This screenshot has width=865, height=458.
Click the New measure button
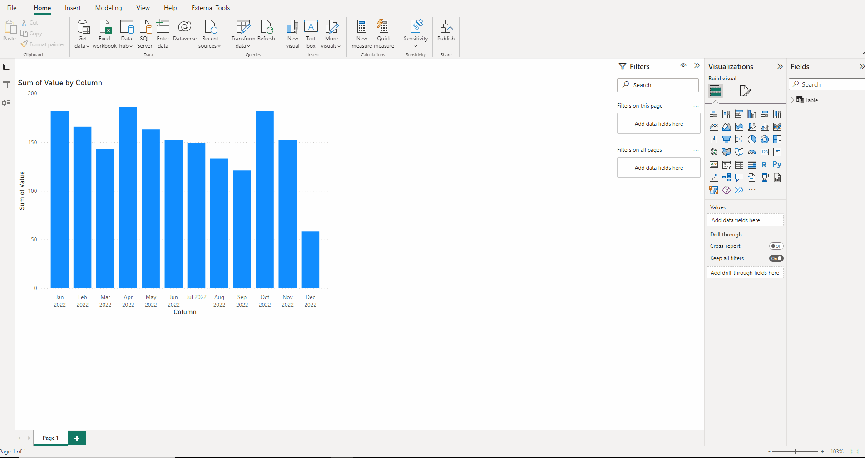pyautogui.click(x=362, y=34)
